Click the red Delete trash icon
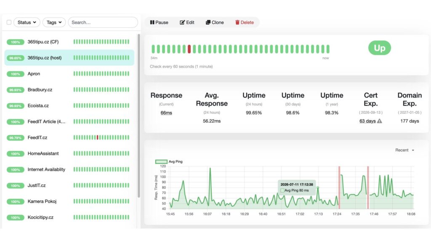This screenshot has height=242, width=431. pyautogui.click(x=237, y=22)
